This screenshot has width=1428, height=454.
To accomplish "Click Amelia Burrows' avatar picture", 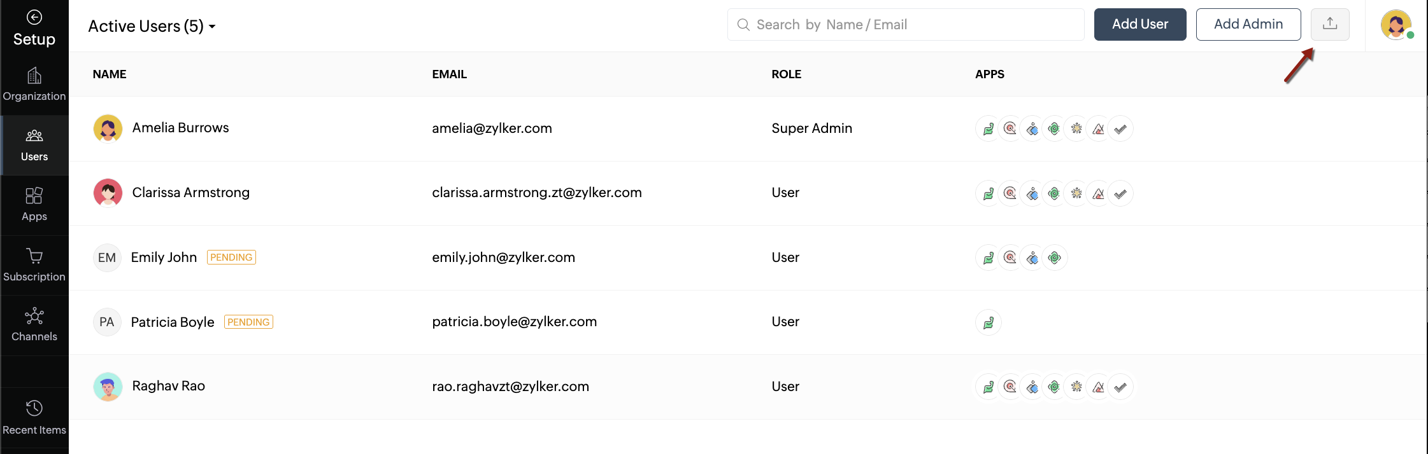I will (x=108, y=128).
